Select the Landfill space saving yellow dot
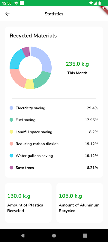 [x=11, y=132]
